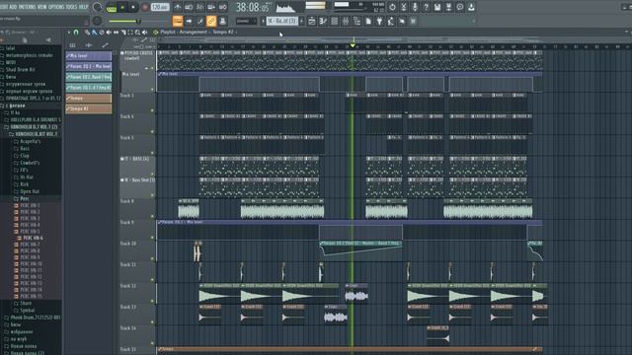This screenshot has width=632, height=355.
Task: Open the OPTIONS menu
Action: (x=56, y=7)
